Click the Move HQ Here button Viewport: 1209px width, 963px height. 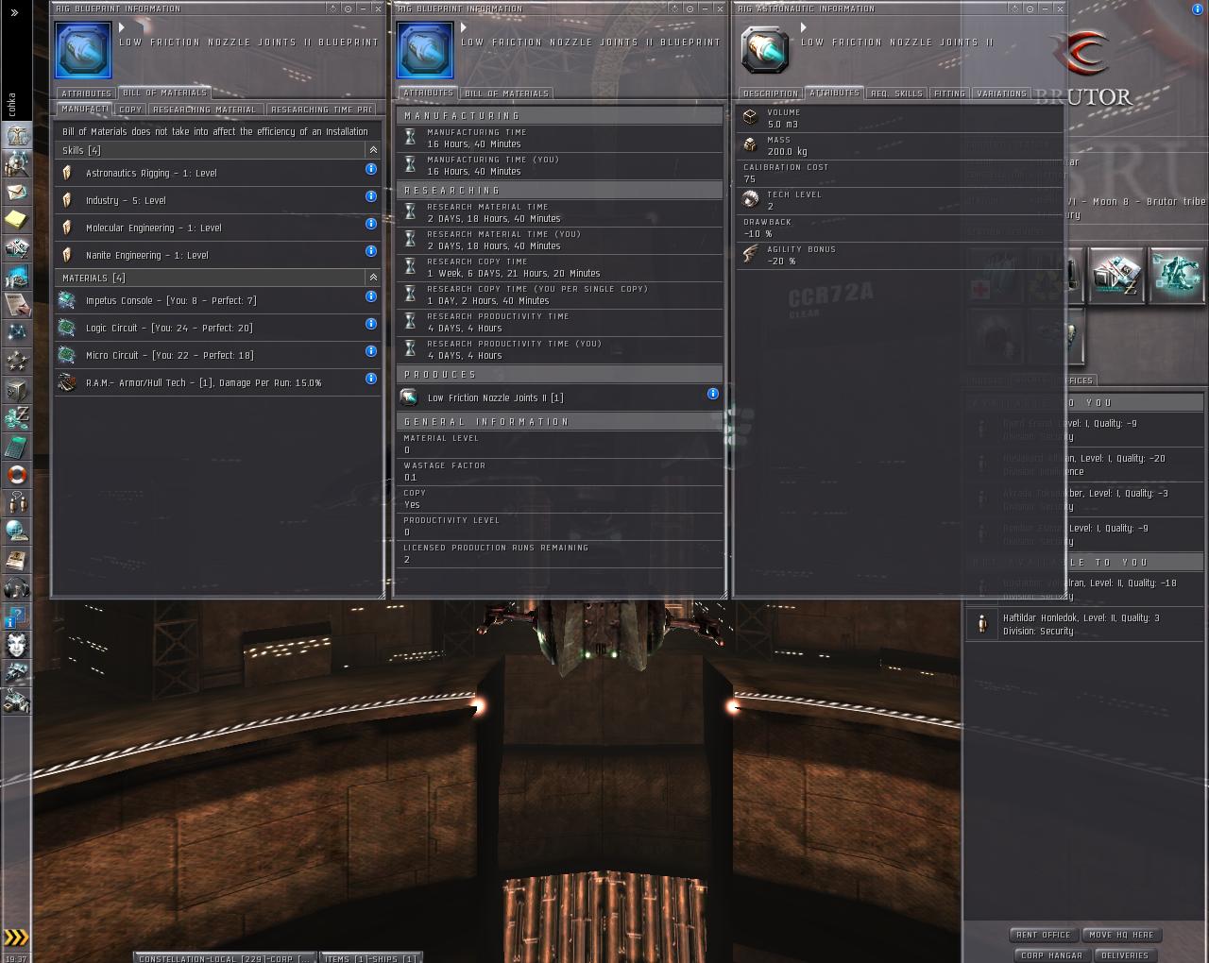(1121, 935)
